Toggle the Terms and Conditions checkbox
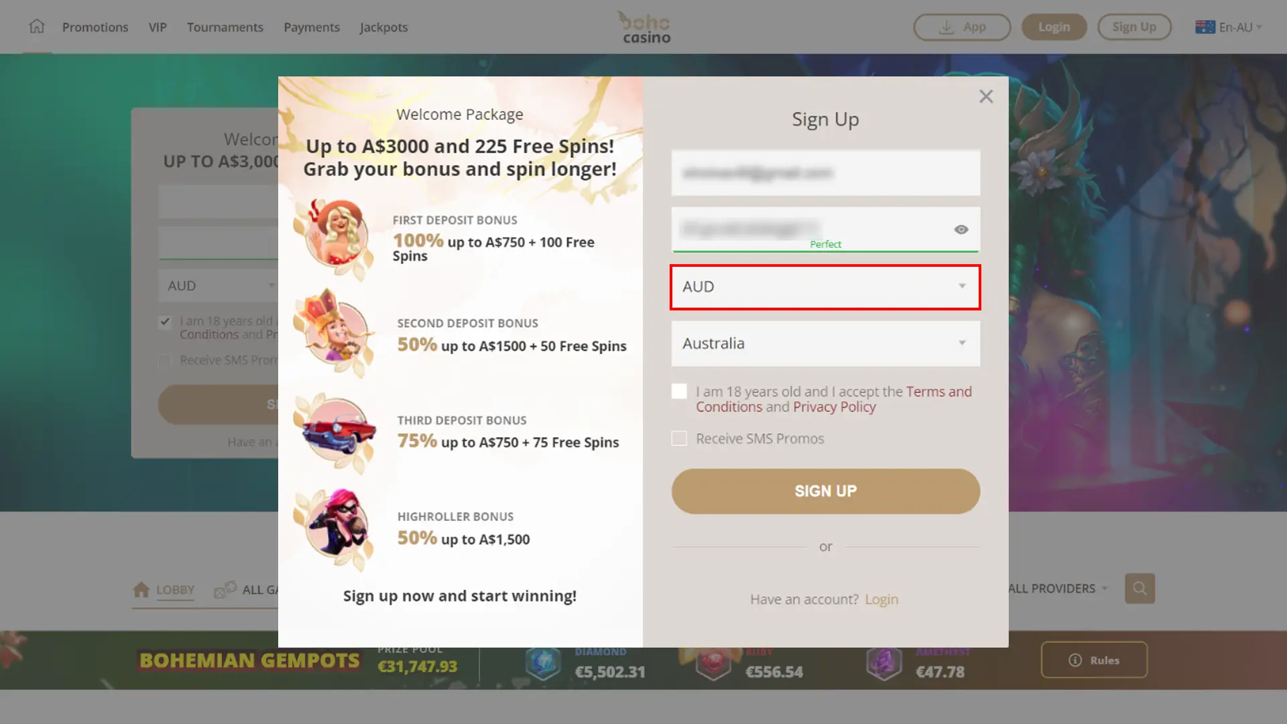Viewport: 1287px width, 724px height. point(680,391)
